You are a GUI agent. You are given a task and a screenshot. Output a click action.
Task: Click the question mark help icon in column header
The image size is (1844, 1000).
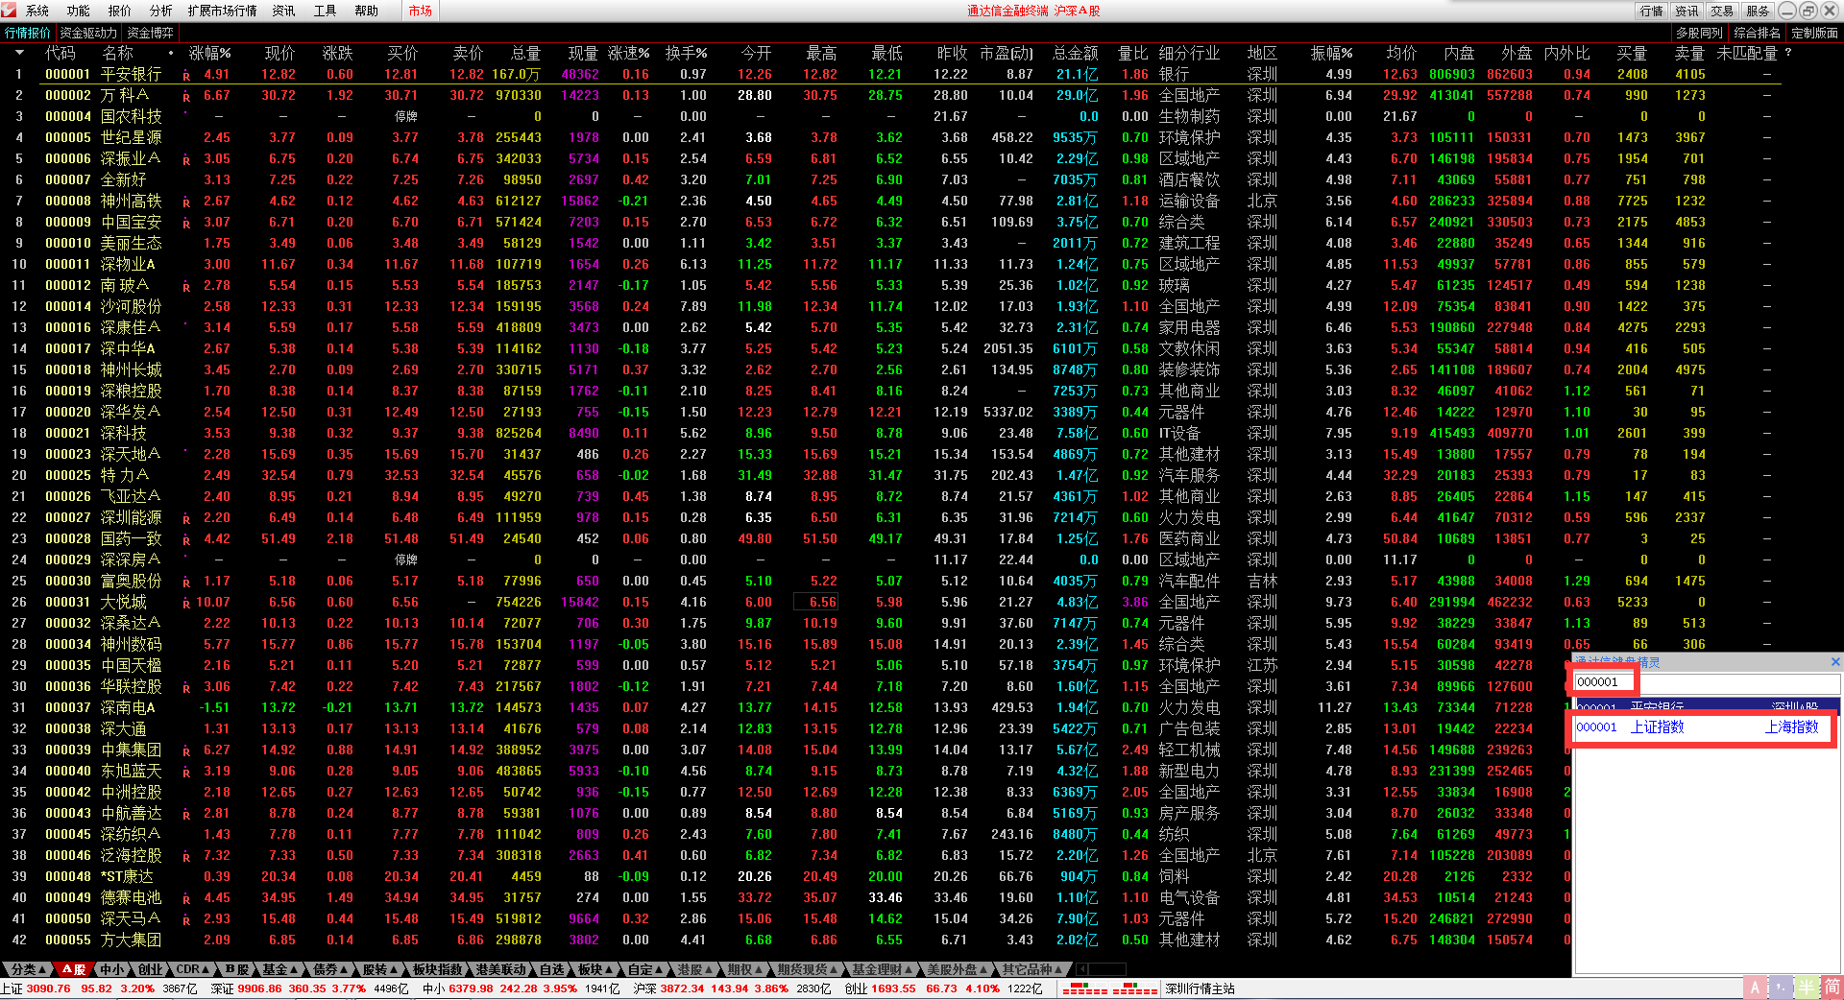pos(1788,53)
